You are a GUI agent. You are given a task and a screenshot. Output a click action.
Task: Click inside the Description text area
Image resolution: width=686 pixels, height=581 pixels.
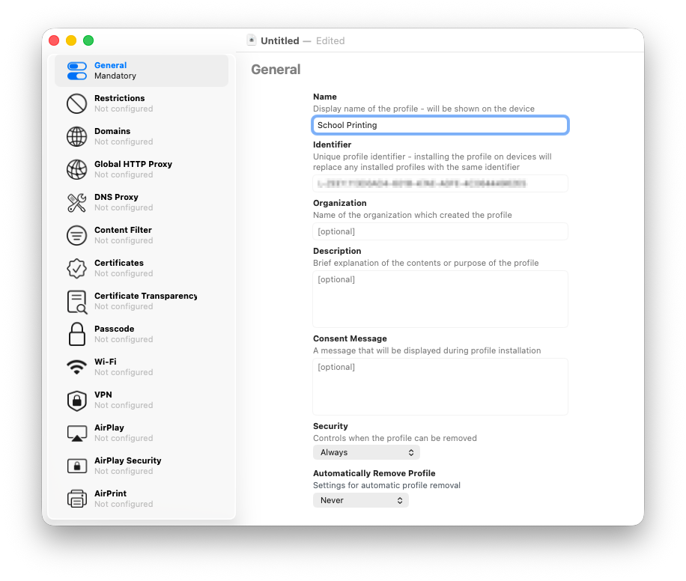point(440,299)
